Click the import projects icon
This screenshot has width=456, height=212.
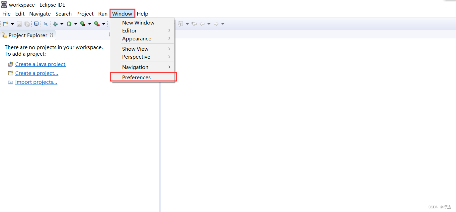coord(11,82)
